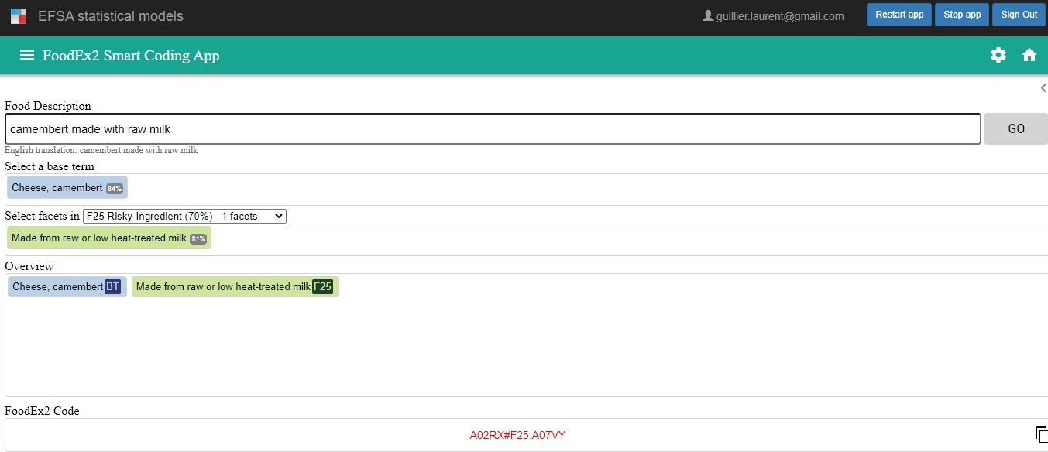
Task: Copy the FoodEx2 code to clipboard
Action: coord(1041,435)
